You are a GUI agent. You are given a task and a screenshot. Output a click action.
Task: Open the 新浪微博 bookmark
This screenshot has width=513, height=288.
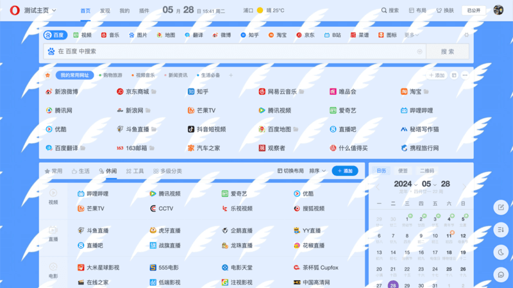click(x=62, y=92)
